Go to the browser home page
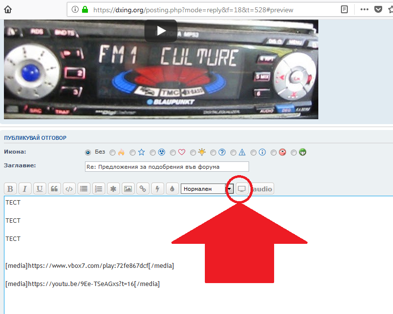393x314 pixels. point(8,9)
